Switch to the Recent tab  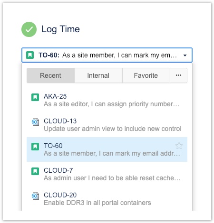50,75
